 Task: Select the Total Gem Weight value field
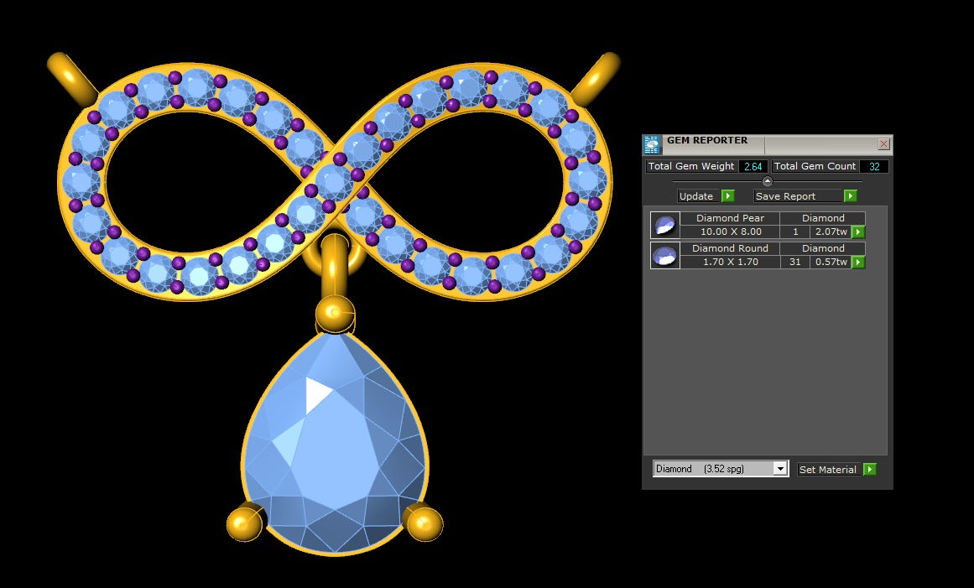752,167
